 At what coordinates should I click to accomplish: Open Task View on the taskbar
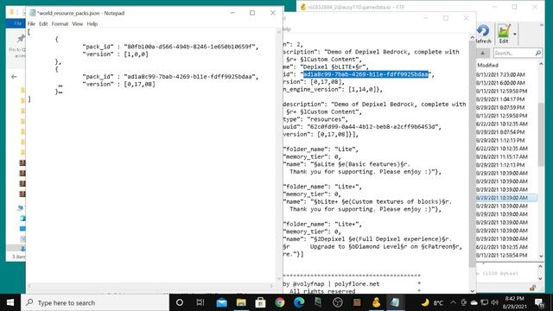(x=200, y=302)
